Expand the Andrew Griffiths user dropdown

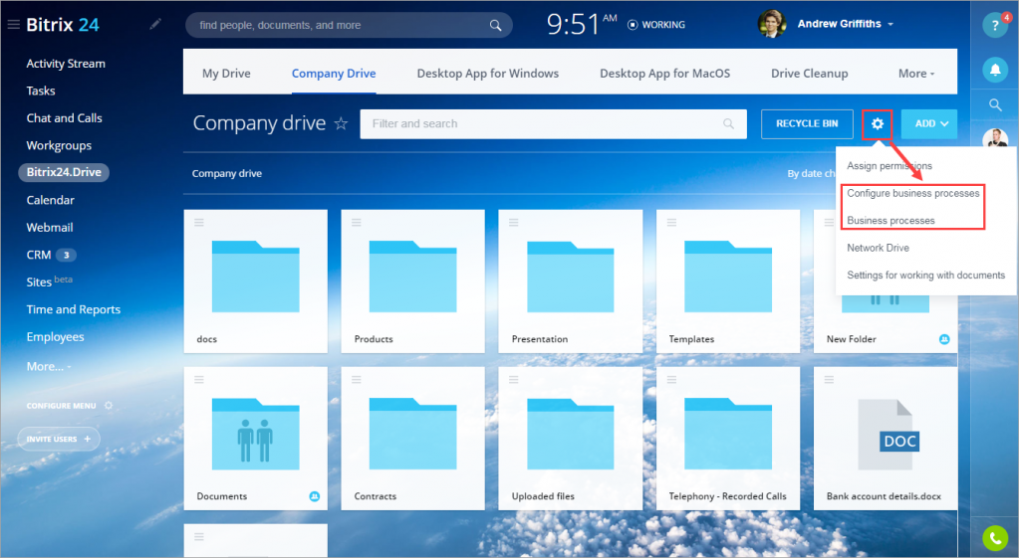coord(891,24)
